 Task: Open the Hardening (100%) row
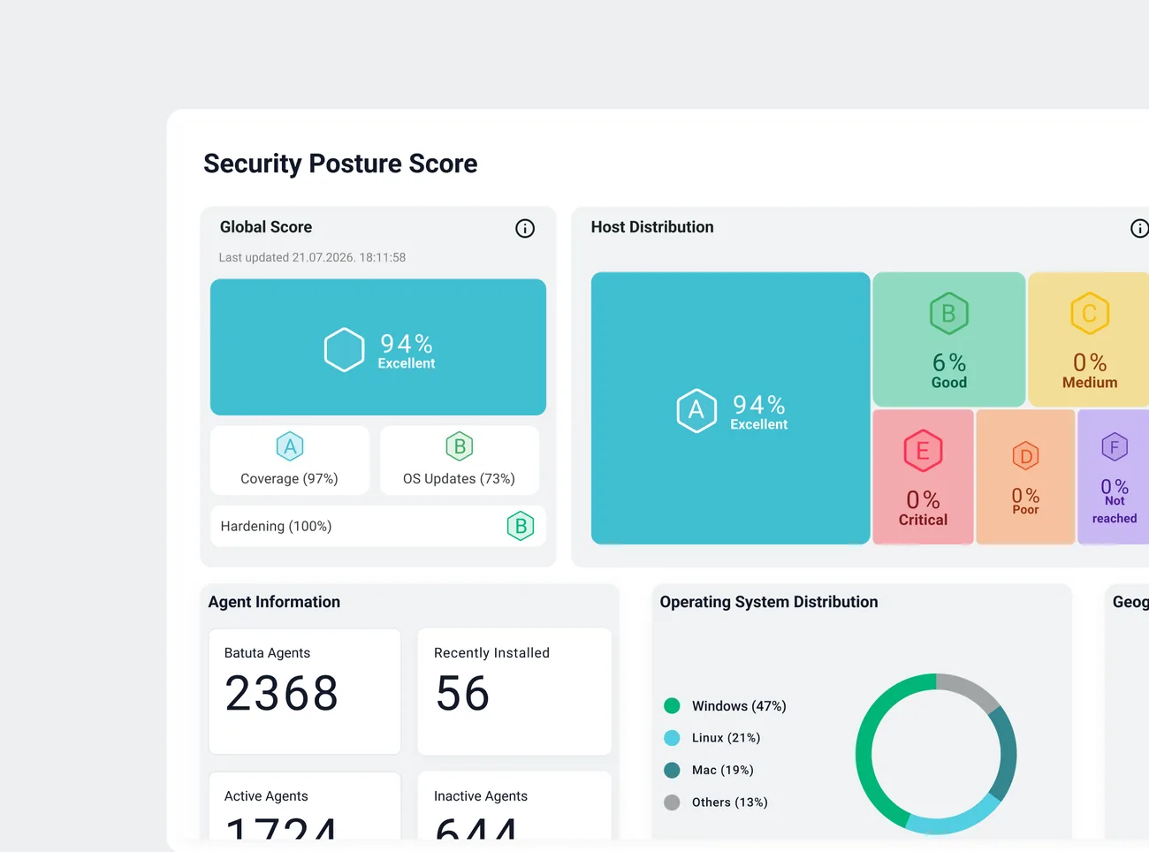378,526
